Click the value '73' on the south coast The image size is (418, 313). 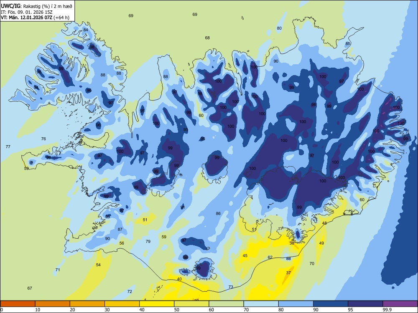coord(231,287)
